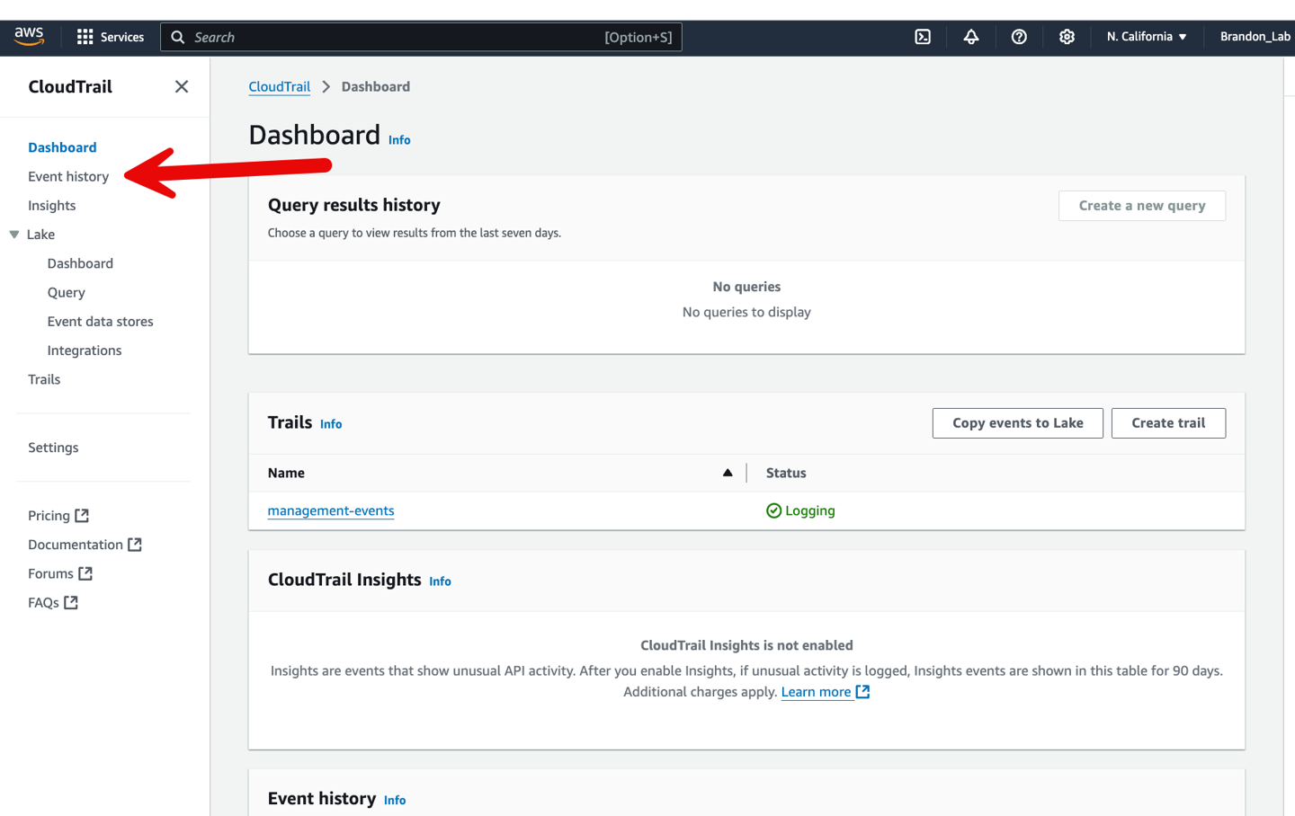Screen dimensions: 1295x816
Task: Open Query under Lake
Action: [66, 293]
